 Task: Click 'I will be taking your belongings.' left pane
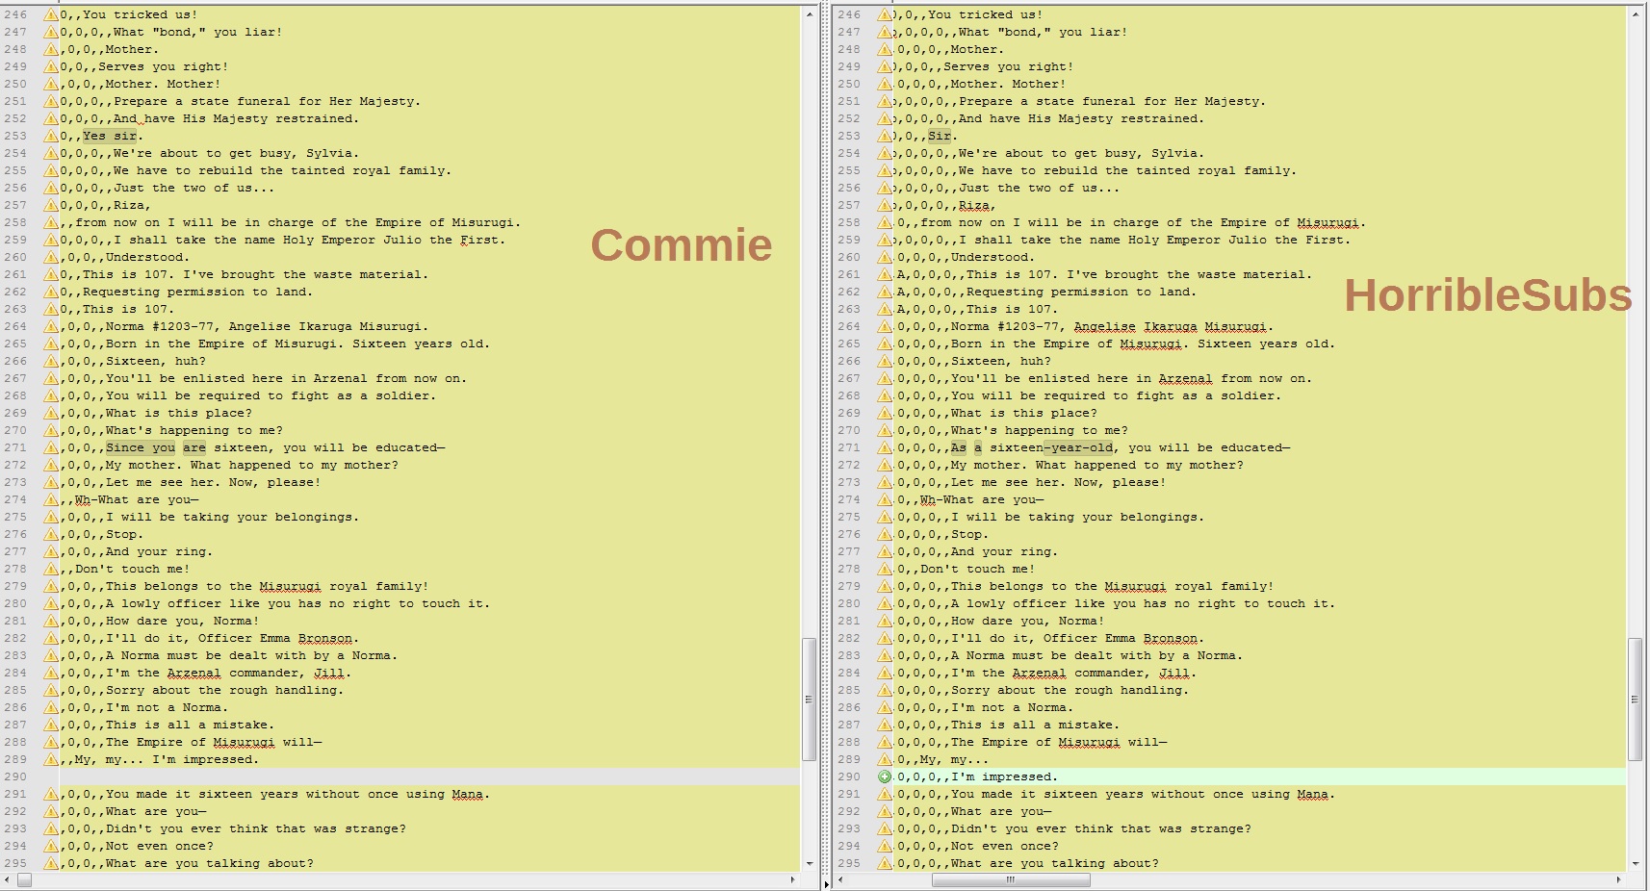tap(232, 517)
